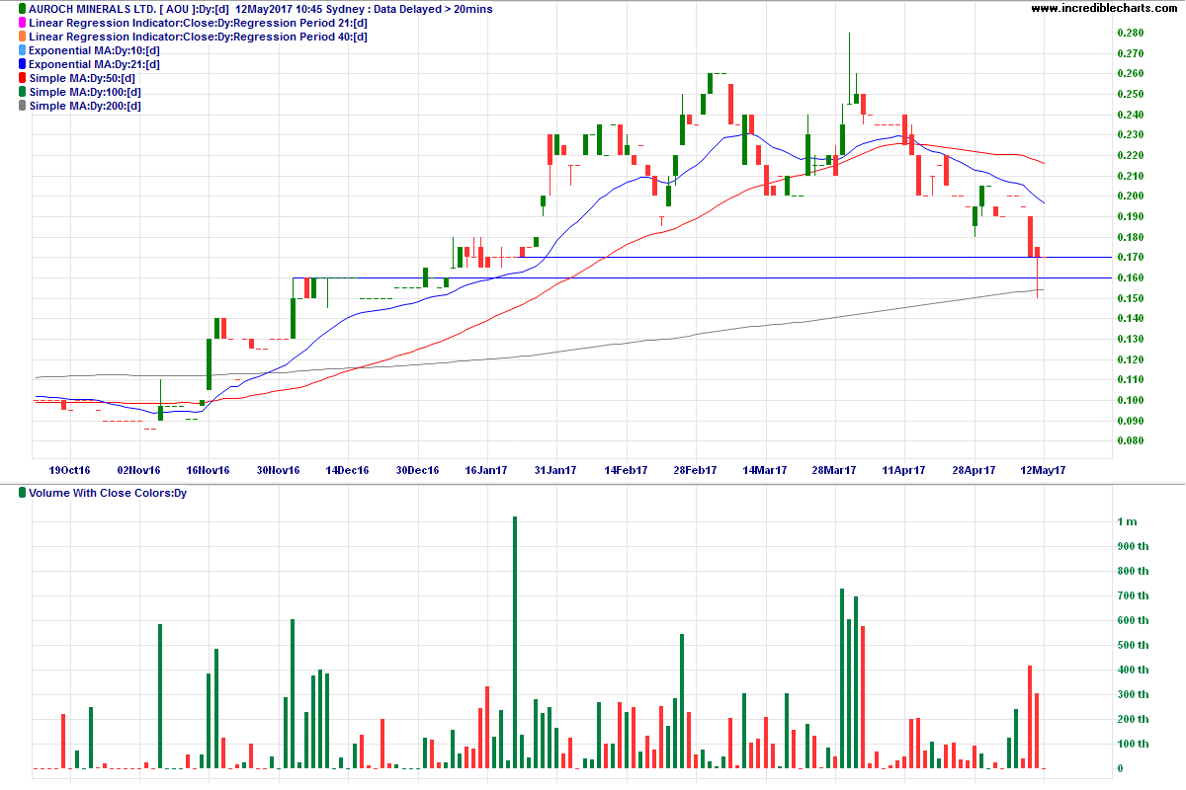Click the 16Jan17 date label
This screenshot has width=1186, height=790.
point(486,470)
